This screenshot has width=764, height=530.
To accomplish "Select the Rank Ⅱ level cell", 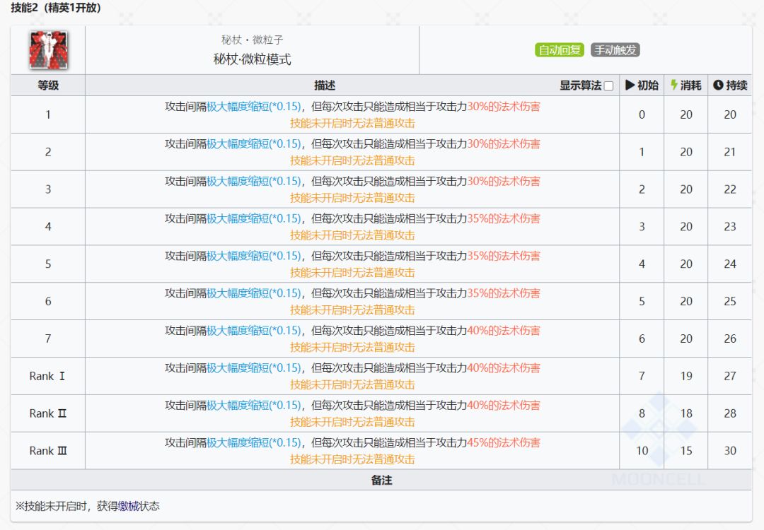I will [x=47, y=413].
